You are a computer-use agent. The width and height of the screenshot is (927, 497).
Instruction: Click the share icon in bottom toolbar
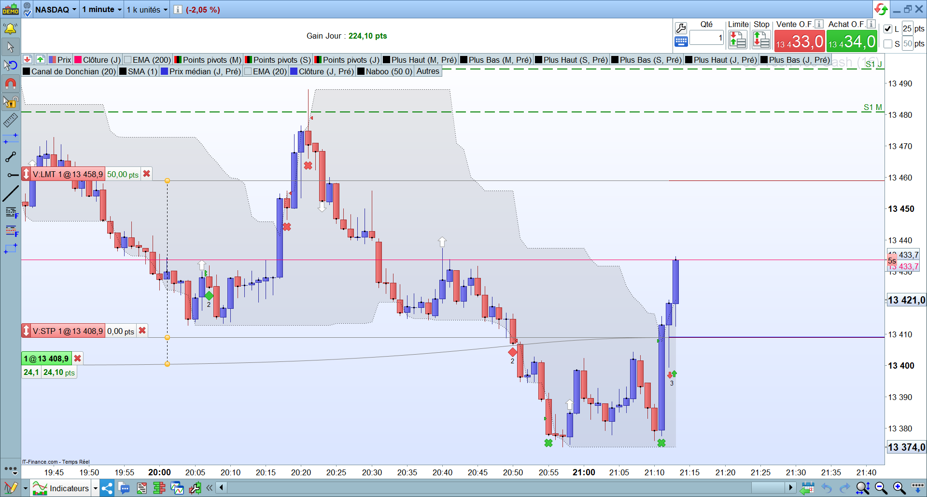pos(107,488)
